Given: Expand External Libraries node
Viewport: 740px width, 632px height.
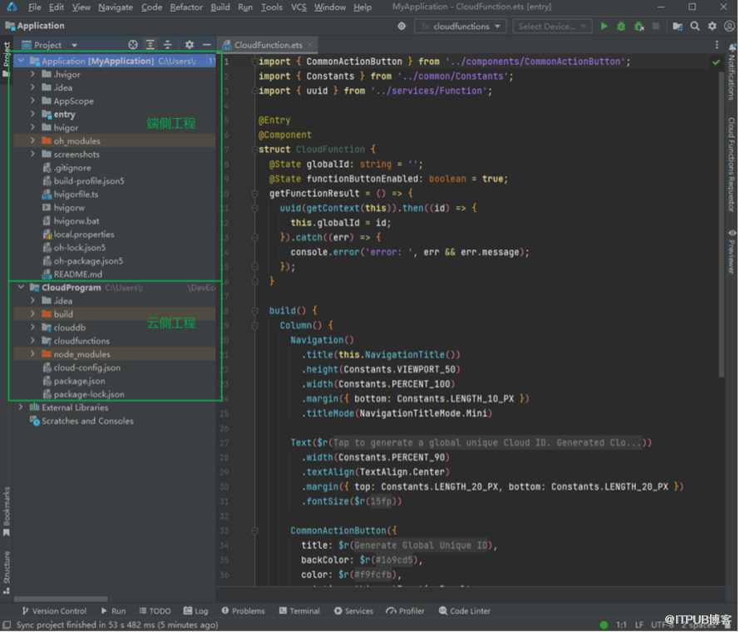Looking at the screenshot, I should click(21, 407).
